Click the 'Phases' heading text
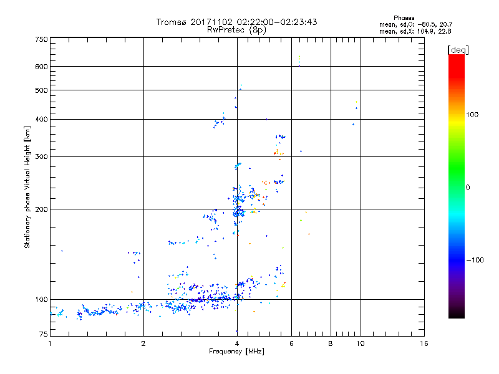This screenshot has width=499, height=374. click(x=404, y=18)
